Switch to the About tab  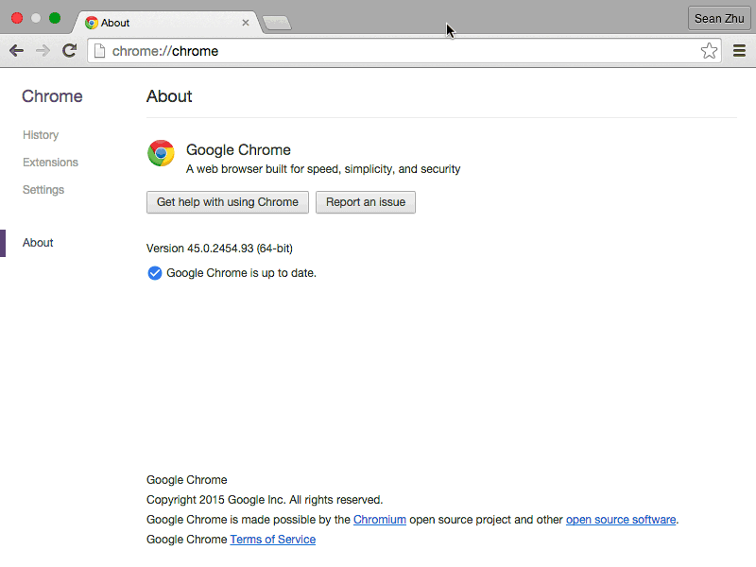[x=132, y=22]
